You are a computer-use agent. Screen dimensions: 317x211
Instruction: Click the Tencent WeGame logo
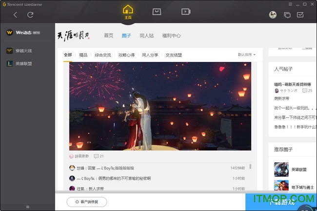point(22,4)
